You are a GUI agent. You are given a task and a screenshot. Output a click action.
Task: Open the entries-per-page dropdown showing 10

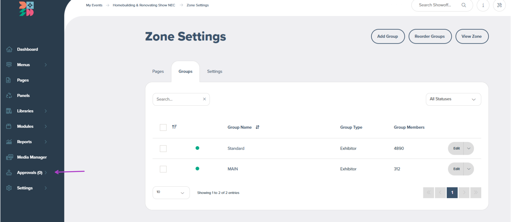[171, 193]
